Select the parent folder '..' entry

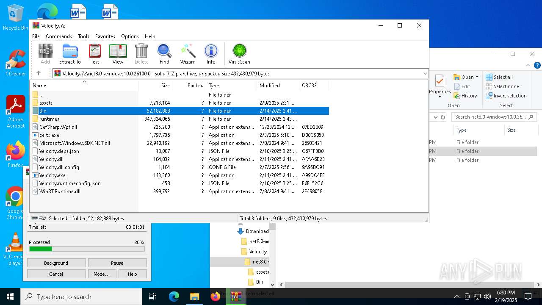[x=180, y=95]
